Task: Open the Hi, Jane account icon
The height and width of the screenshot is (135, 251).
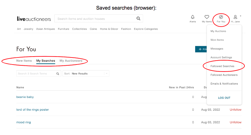Action: (235, 17)
